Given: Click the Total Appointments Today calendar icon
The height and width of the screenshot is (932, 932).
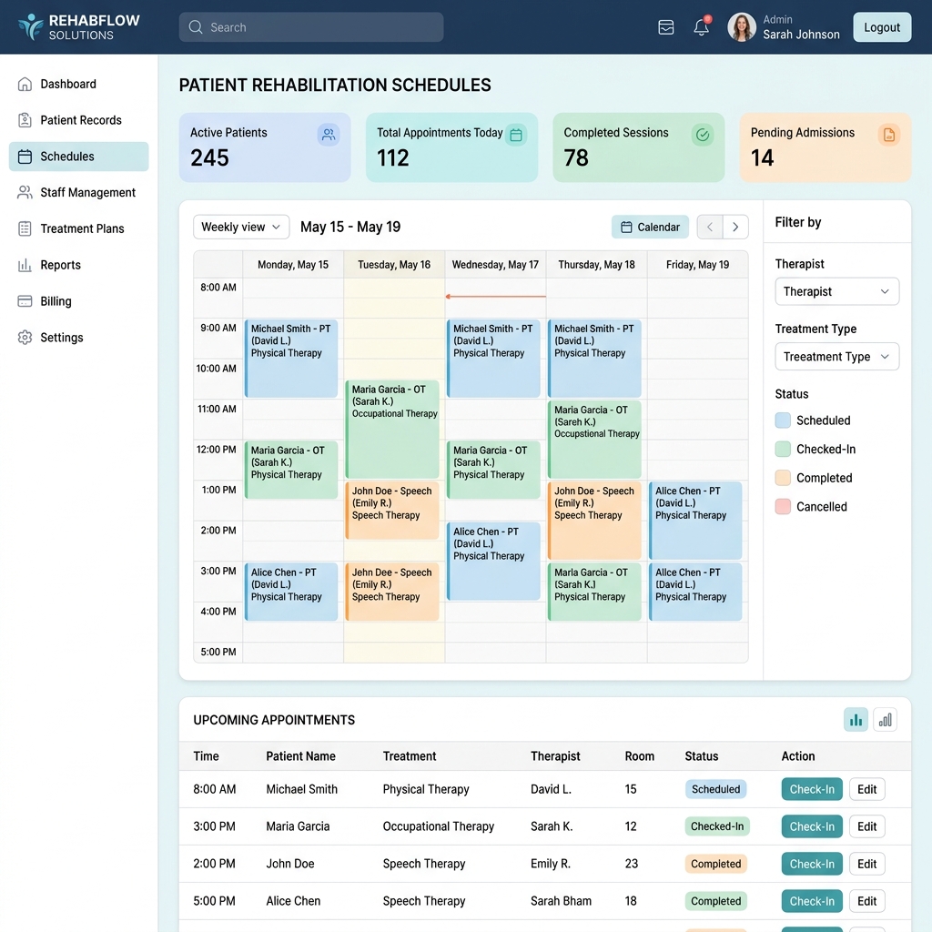Looking at the screenshot, I should 516,135.
